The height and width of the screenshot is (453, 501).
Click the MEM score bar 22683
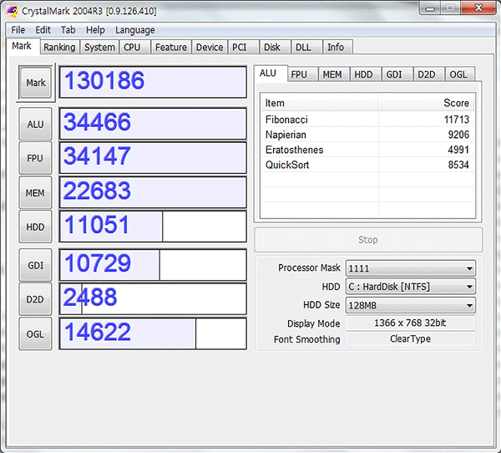153,192
